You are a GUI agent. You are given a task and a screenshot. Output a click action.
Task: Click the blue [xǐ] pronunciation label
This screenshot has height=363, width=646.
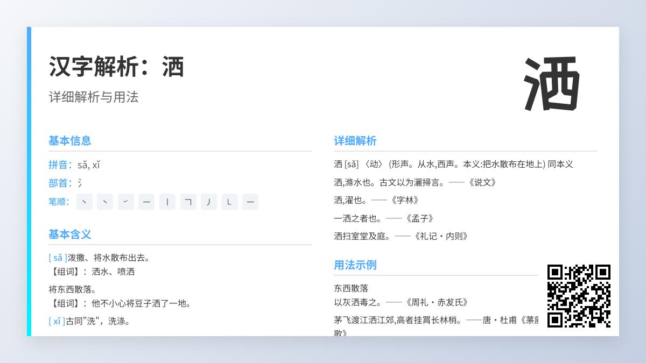57,321
